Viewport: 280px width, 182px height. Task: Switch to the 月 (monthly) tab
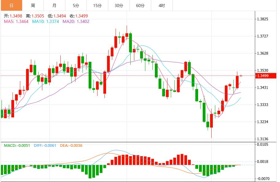tap(54, 5)
